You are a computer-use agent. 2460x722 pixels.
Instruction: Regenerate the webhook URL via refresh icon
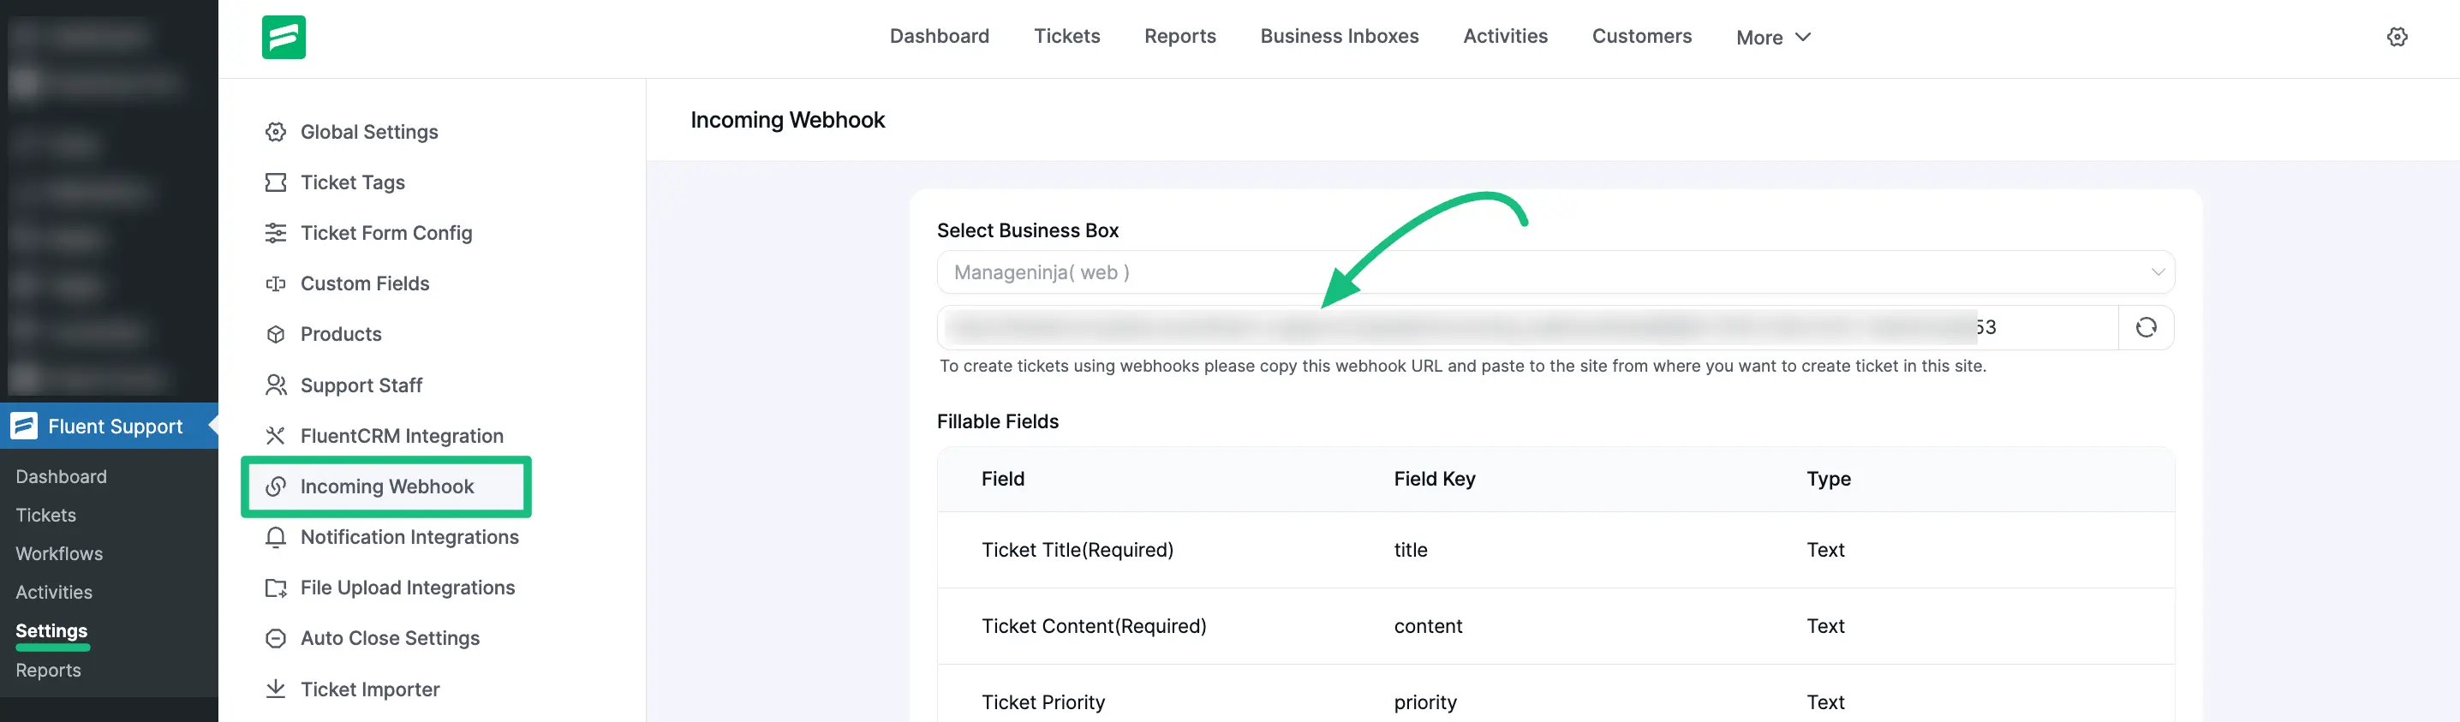coord(2147,326)
